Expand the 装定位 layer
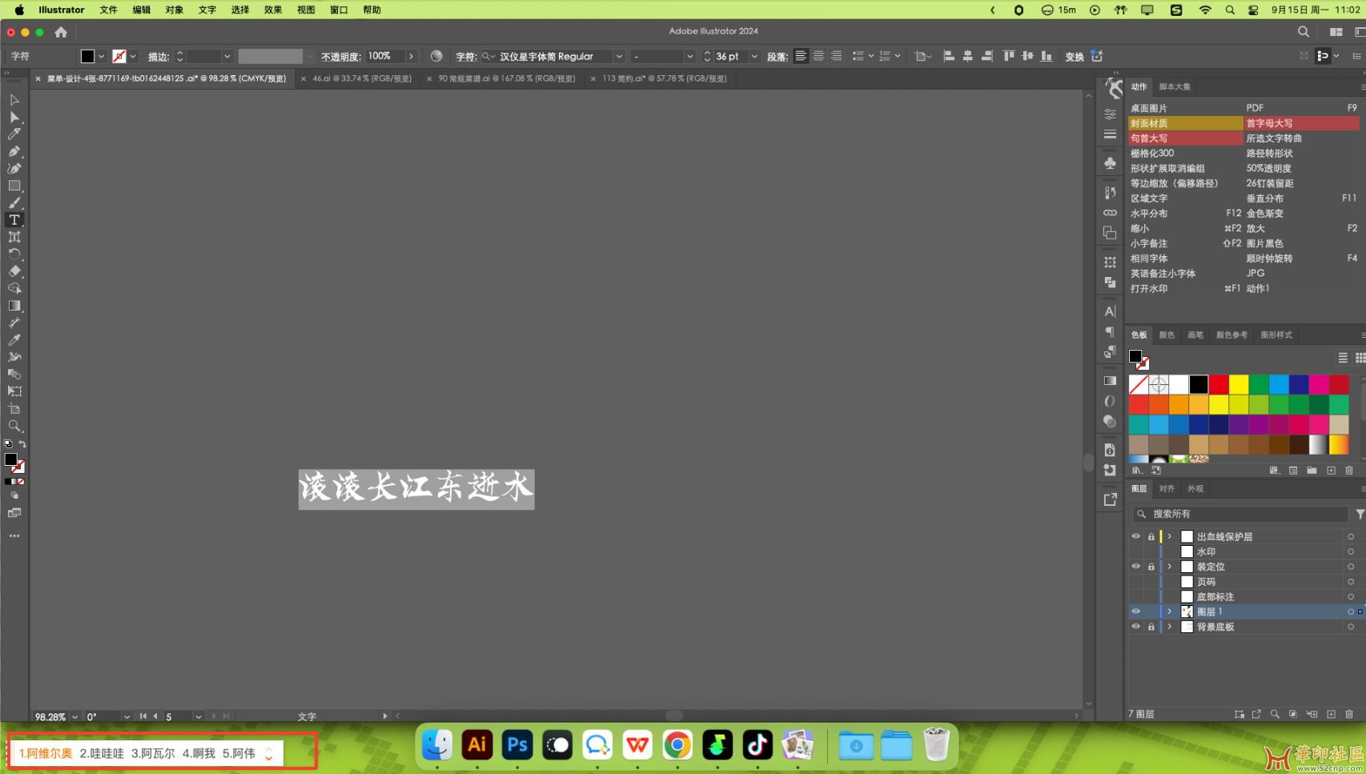The width and height of the screenshot is (1366, 774). [x=1169, y=567]
